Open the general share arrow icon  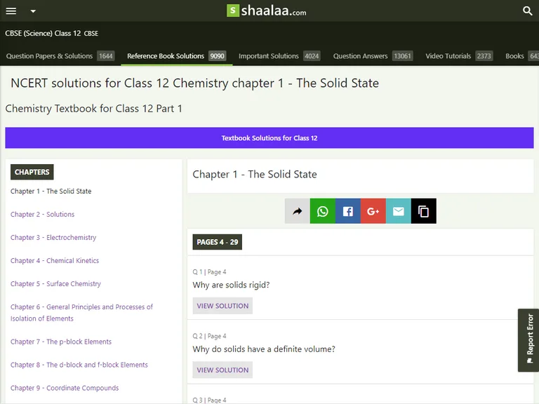pyautogui.click(x=298, y=211)
